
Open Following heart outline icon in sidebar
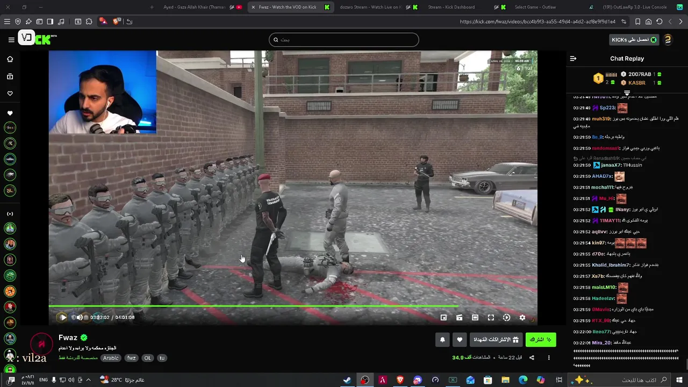tap(10, 94)
